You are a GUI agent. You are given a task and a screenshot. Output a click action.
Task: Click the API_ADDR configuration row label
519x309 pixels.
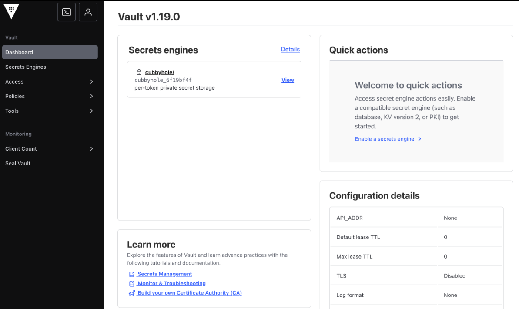click(349, 218)
